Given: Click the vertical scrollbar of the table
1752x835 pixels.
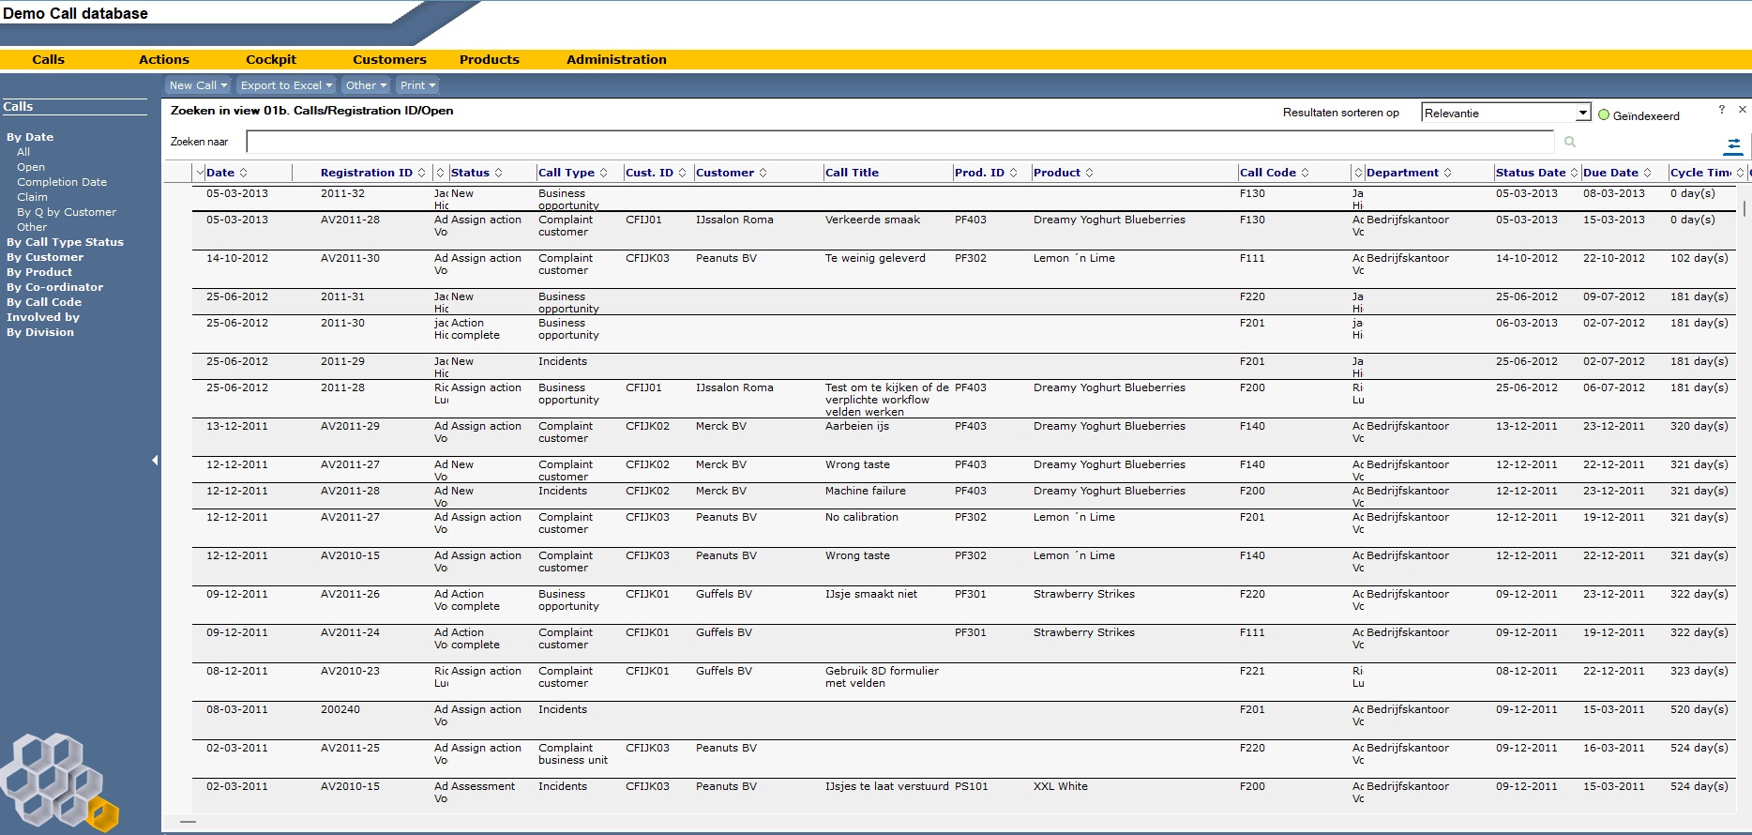Looking at the screenshot, I should [1744, 208].
